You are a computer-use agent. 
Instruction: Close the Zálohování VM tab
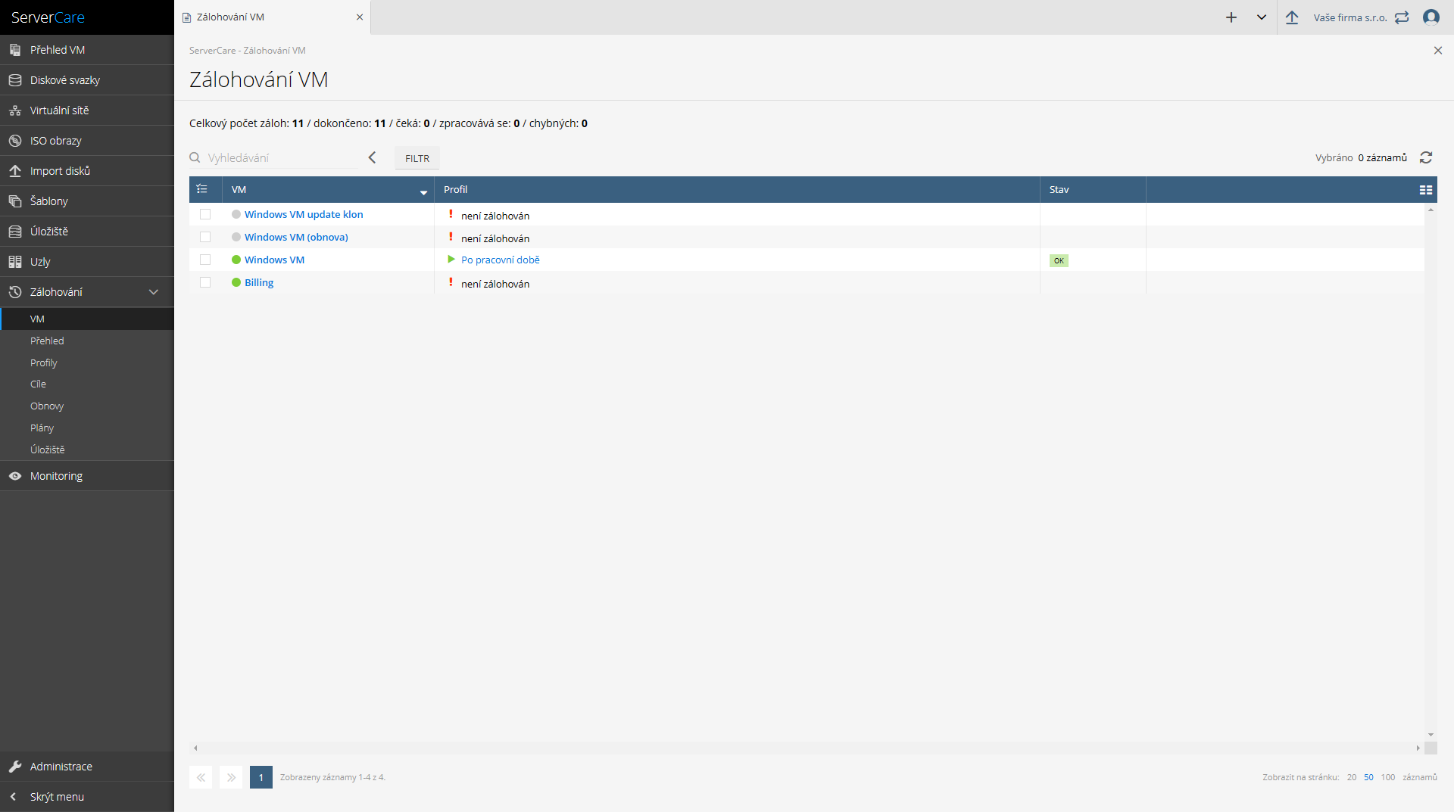click(360, 17)
